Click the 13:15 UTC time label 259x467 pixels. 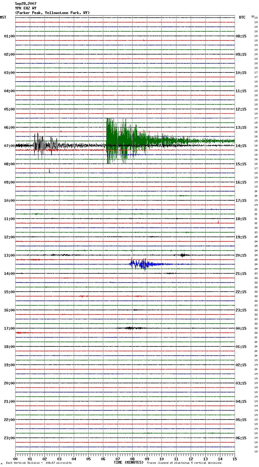pos(241,128)
